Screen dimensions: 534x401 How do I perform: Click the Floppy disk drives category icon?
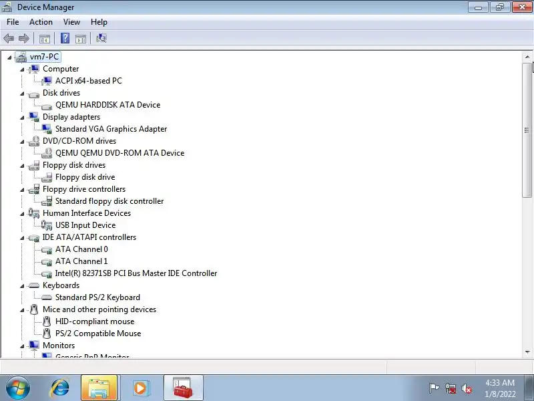click(x=34, y=165)
